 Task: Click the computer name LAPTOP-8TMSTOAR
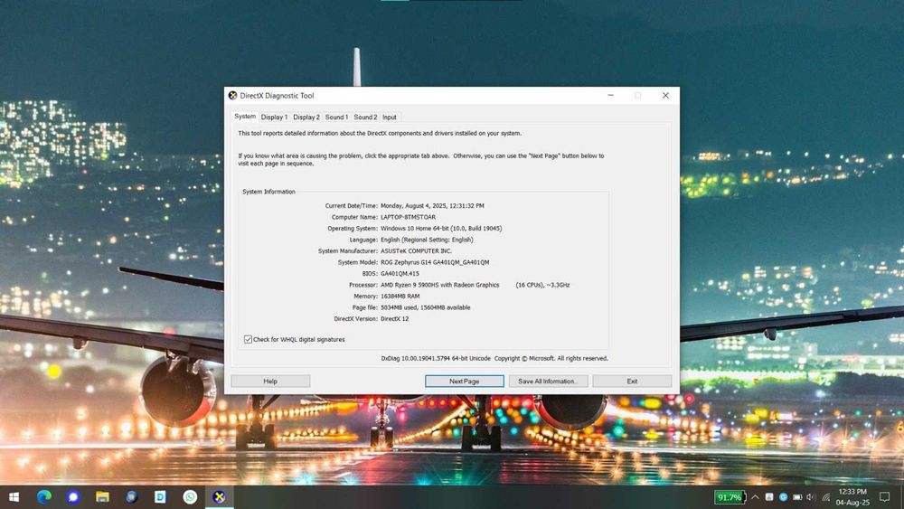coord(409,217)
